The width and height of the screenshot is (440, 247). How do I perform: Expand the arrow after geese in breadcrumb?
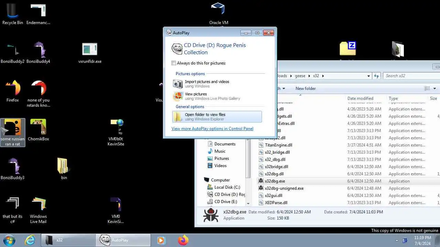click(309, 76)
